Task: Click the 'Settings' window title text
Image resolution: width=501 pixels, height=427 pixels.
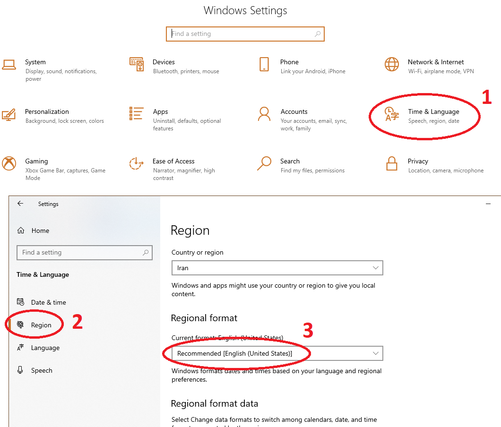Action: tap(48, 204)
